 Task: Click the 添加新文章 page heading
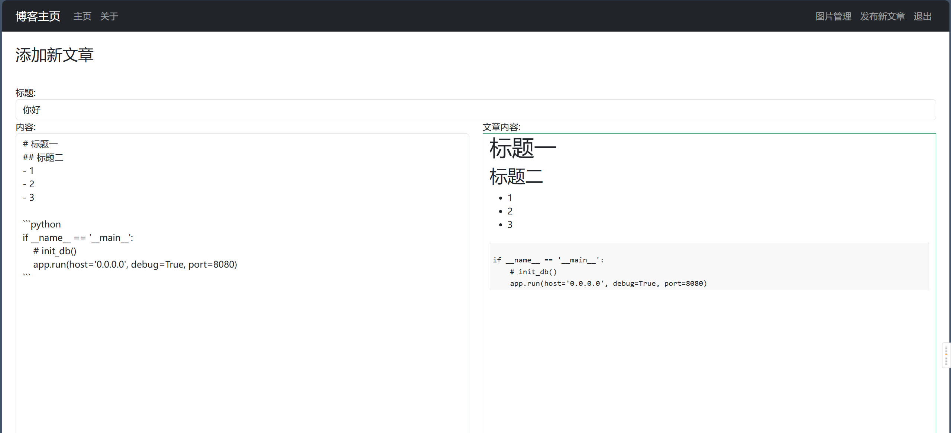coord(54,55)
